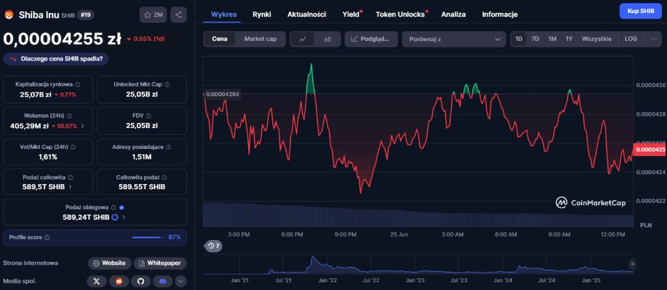Image resolution: width=667 pixels, height=290 pixels.
Task: Open info icon beside Podaż całkowita
Action: pyautogui.click(x=70, y=178)
